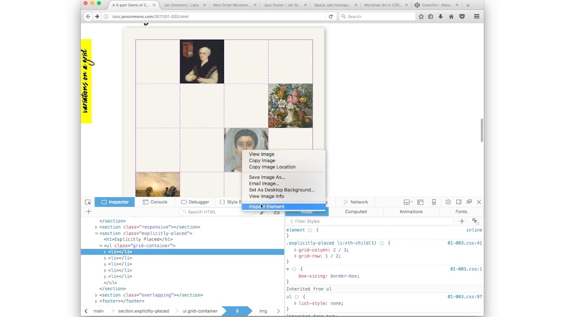Select the eyedropper icon beside Search HTML

262,212
